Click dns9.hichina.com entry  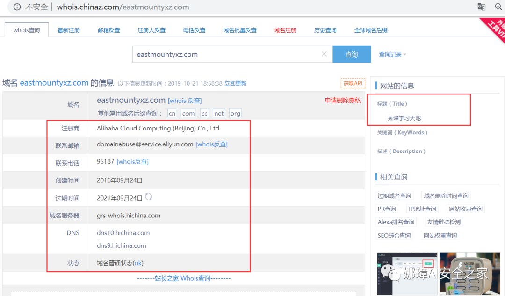[122, 246]
